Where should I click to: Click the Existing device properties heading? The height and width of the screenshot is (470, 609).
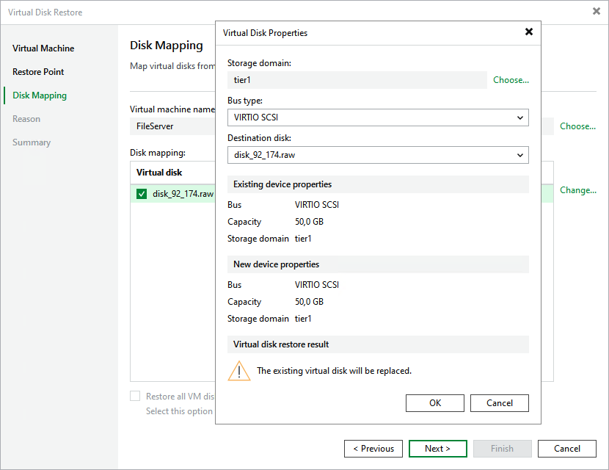[x=282, y=184]
